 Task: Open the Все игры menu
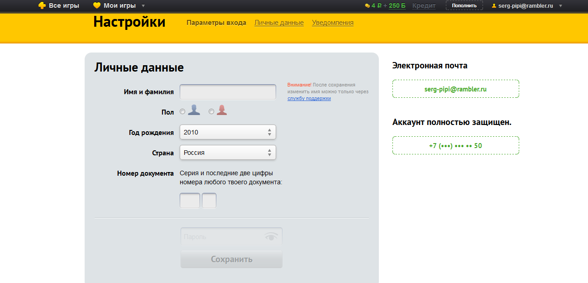pos(64,6)
